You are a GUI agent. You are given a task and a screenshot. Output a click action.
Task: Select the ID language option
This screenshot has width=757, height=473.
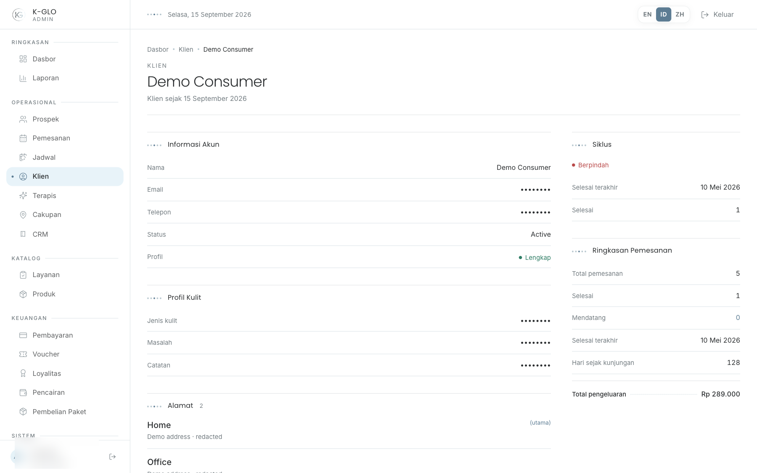coord(664,14)
